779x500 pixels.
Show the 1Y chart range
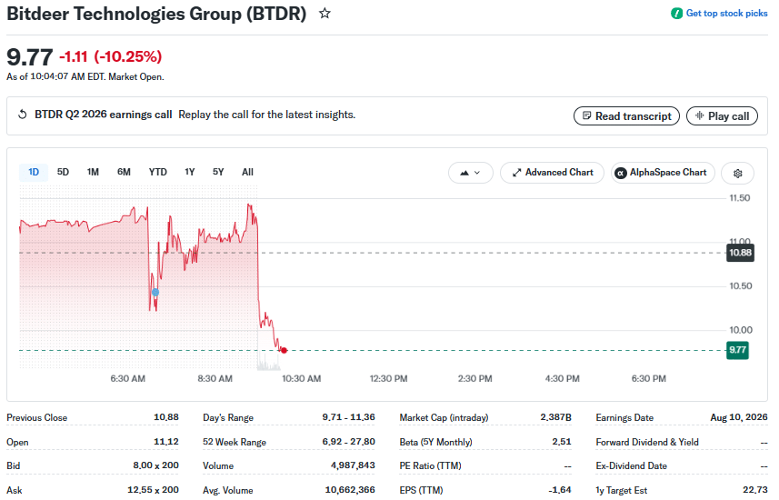(190, 172)
